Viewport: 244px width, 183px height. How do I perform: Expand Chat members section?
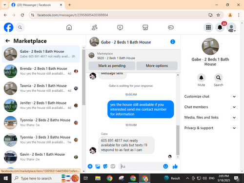210,107
